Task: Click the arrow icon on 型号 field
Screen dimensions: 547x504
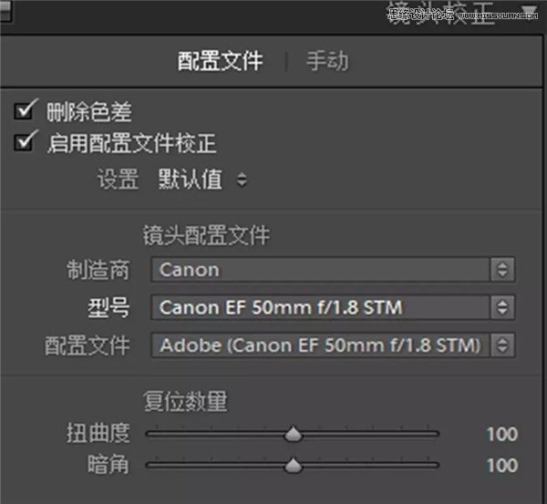Action: tap(501, 307)
